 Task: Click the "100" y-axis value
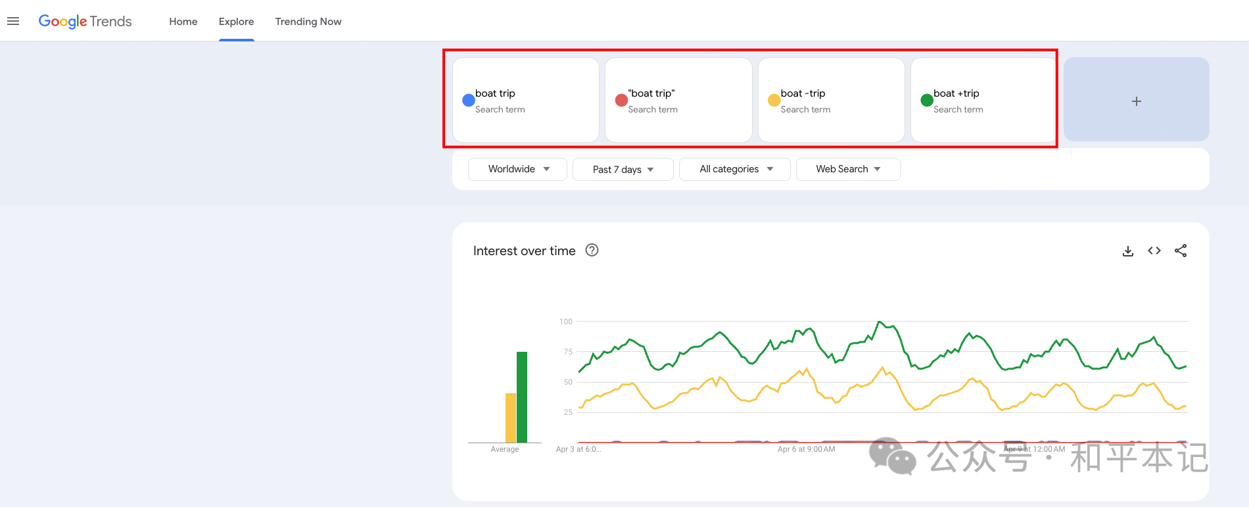566,322
